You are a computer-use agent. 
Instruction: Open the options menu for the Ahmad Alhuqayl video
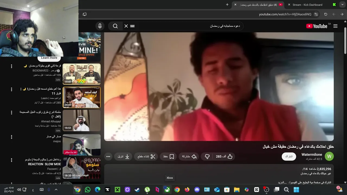[x=11, y=112]
